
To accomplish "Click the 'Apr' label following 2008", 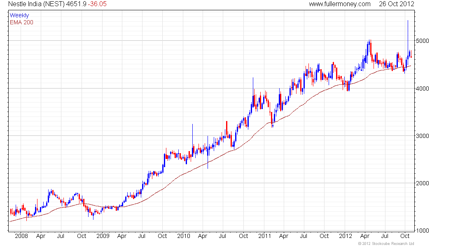I will pos(41,236).
